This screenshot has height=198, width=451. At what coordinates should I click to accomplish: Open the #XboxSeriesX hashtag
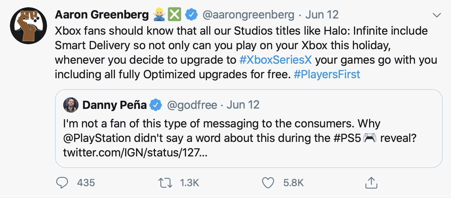click(276, 60)
